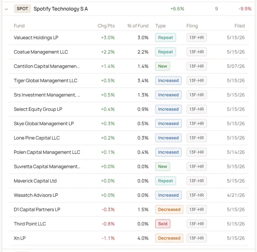Screen dimensions: 257x252
Task: Sort by the Filing column header
Action: 192,26
